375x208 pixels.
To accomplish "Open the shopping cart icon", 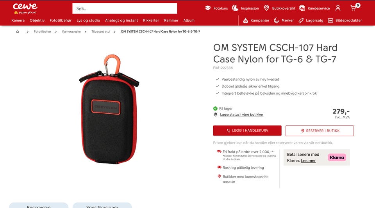I will coord(353,8).
